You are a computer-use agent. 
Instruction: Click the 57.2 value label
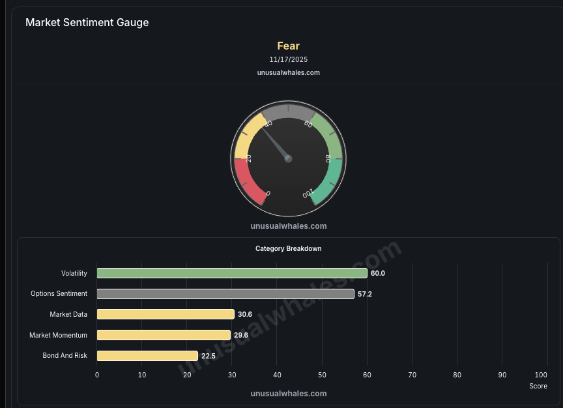click(365, 294)
